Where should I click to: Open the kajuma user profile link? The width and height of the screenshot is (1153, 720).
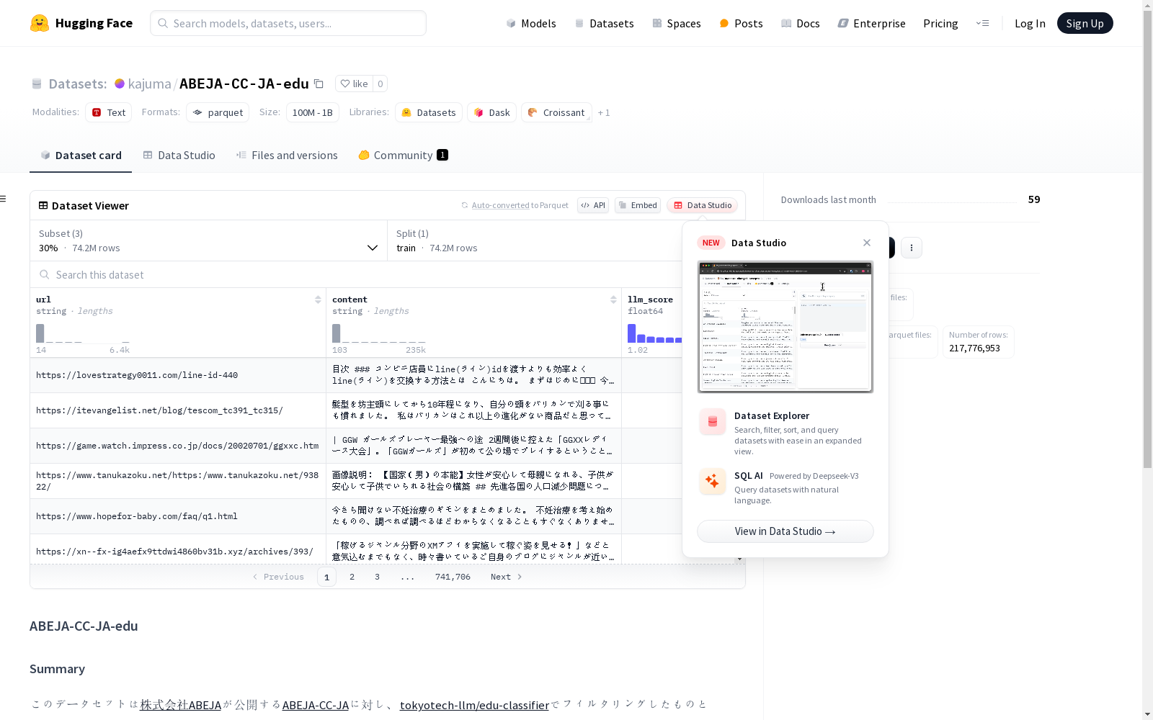(149, 84)
